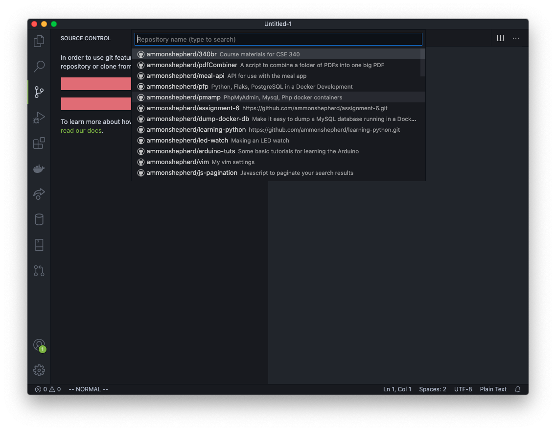Image resolution: width=556 pixels, height=431 pixels.
Task: Click the 'Ln 1, Col 1' status item
Action: pos(397,389)
